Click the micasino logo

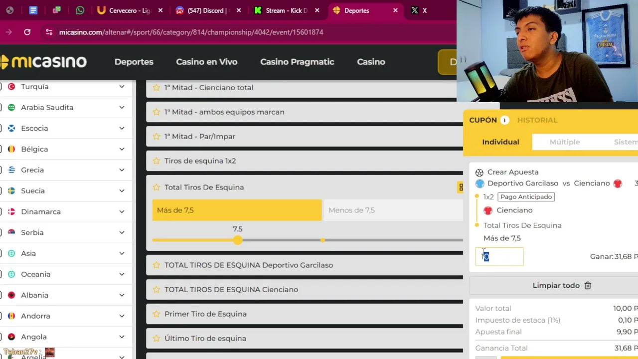pyautogui.click(x=43, y=62)
